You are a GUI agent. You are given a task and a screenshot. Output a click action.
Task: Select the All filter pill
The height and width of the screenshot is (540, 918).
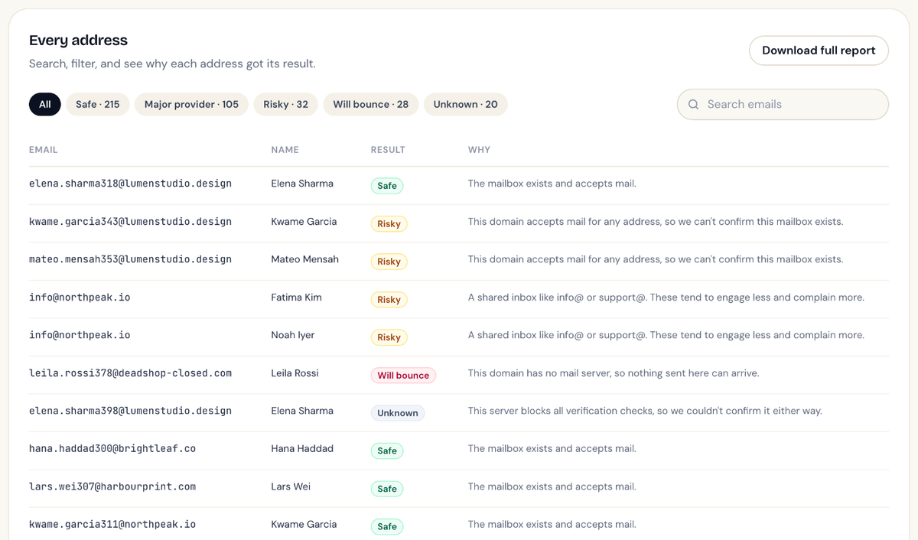coord(45,104)
